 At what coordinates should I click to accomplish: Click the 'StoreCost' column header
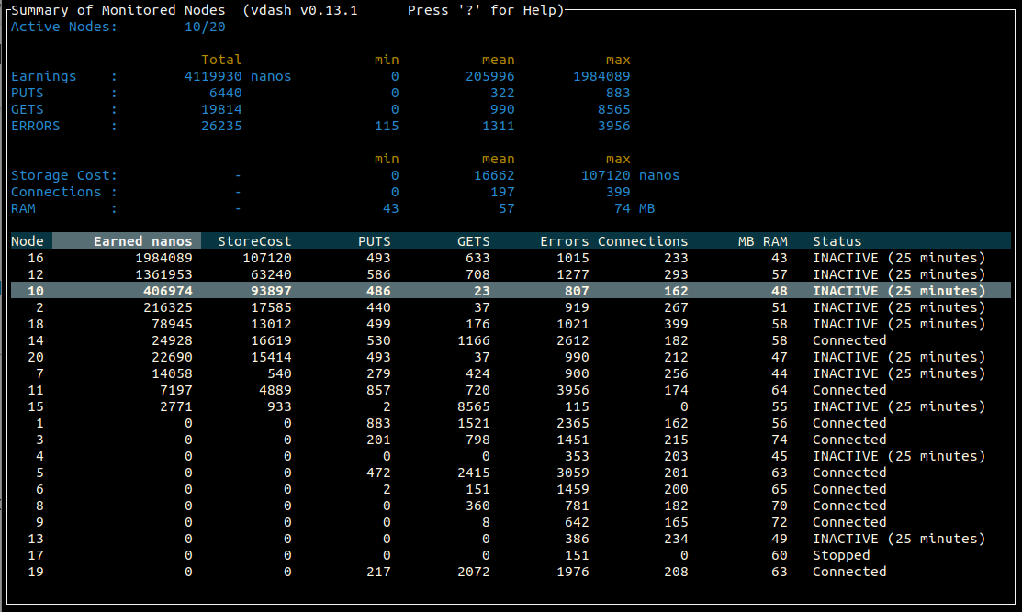[254, 241]
